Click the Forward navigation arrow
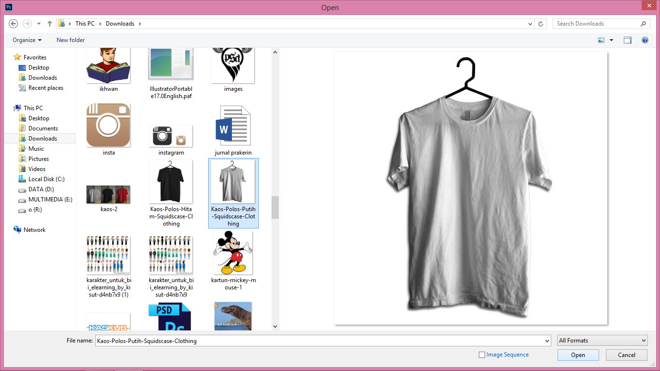660x371 pixels. (x=27, y=23)
